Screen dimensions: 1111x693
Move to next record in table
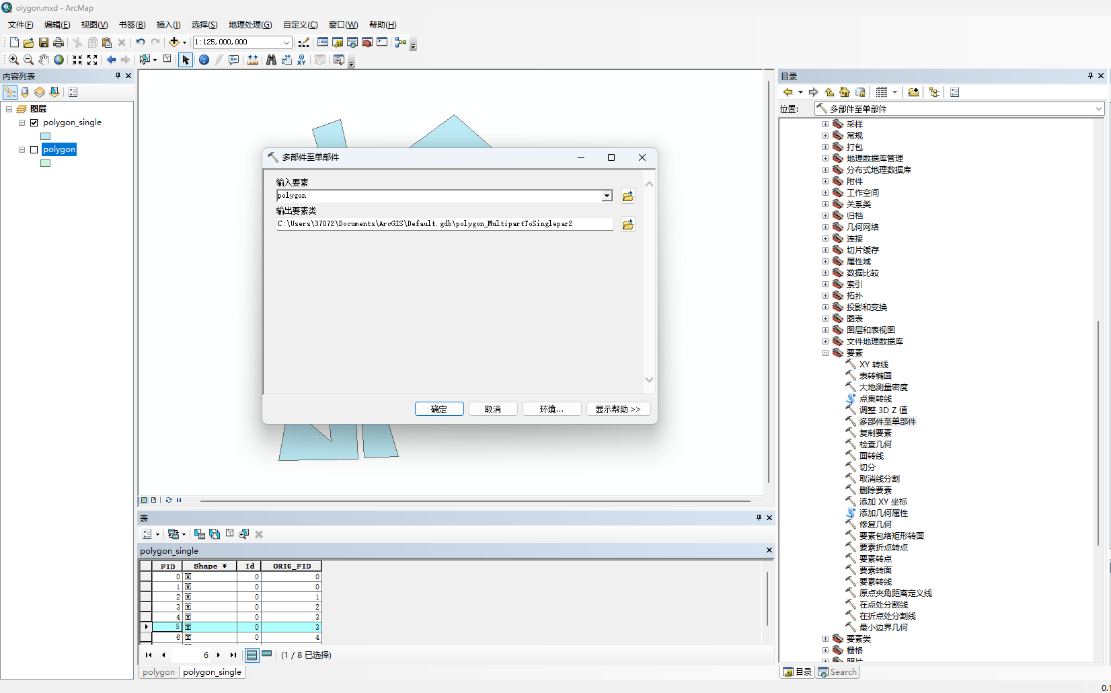(x=219, y=655)
